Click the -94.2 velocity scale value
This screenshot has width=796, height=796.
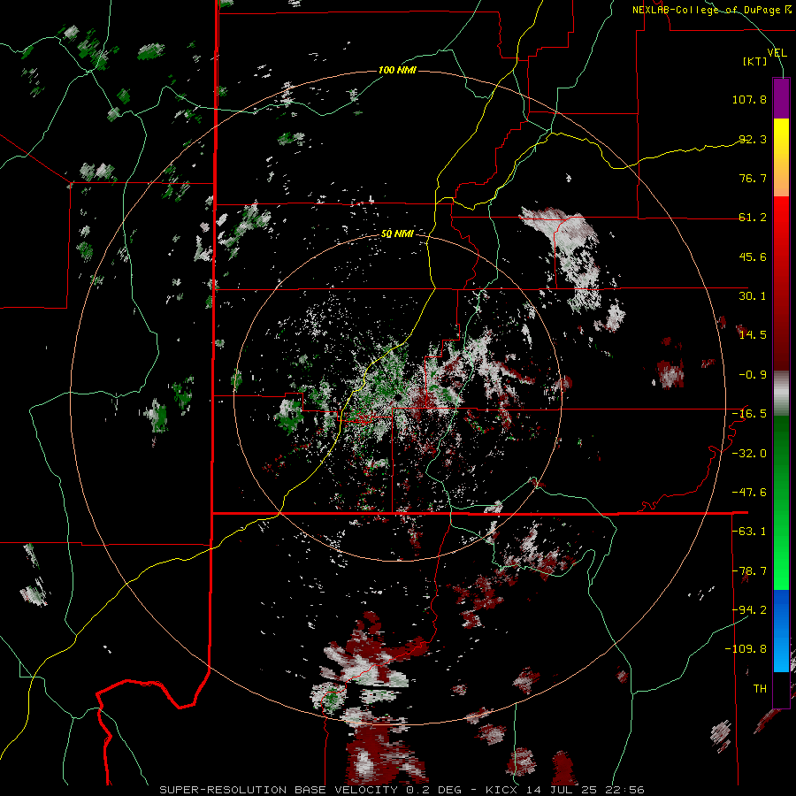(x=749, y=609)
